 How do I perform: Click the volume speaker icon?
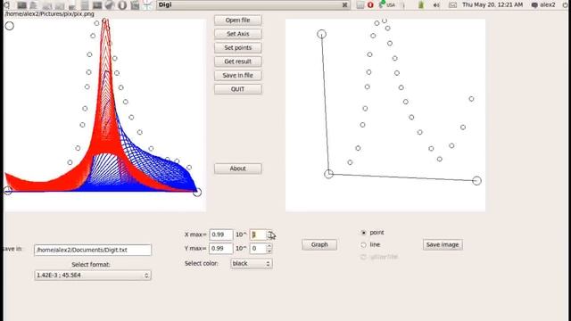click(x=436, y=5)
